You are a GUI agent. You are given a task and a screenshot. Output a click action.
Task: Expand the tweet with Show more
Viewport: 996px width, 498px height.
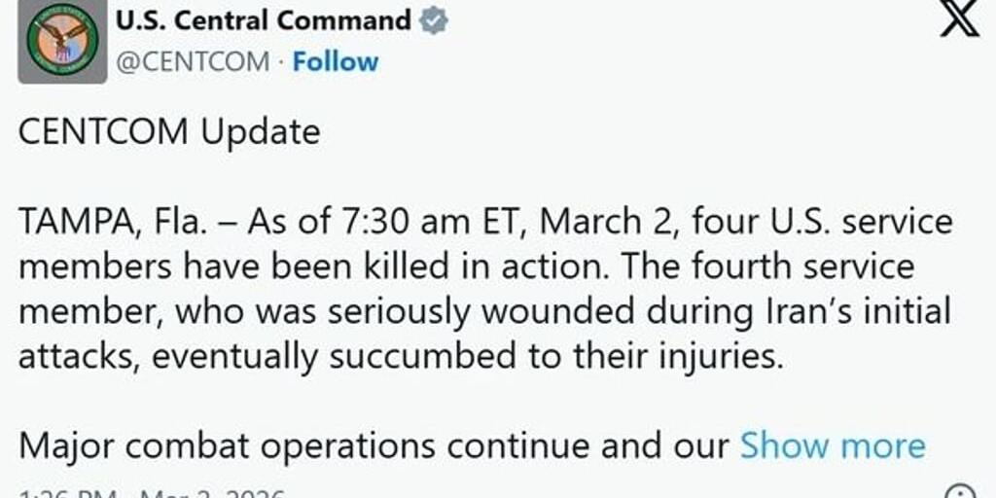(x=833, y=445)
